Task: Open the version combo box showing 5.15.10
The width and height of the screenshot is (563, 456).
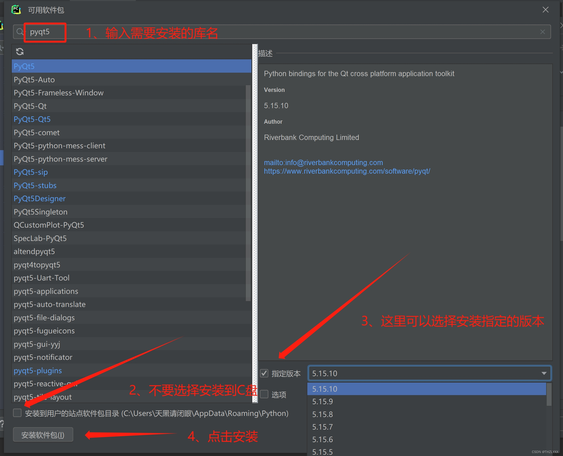Action: [x=429, y=373]
